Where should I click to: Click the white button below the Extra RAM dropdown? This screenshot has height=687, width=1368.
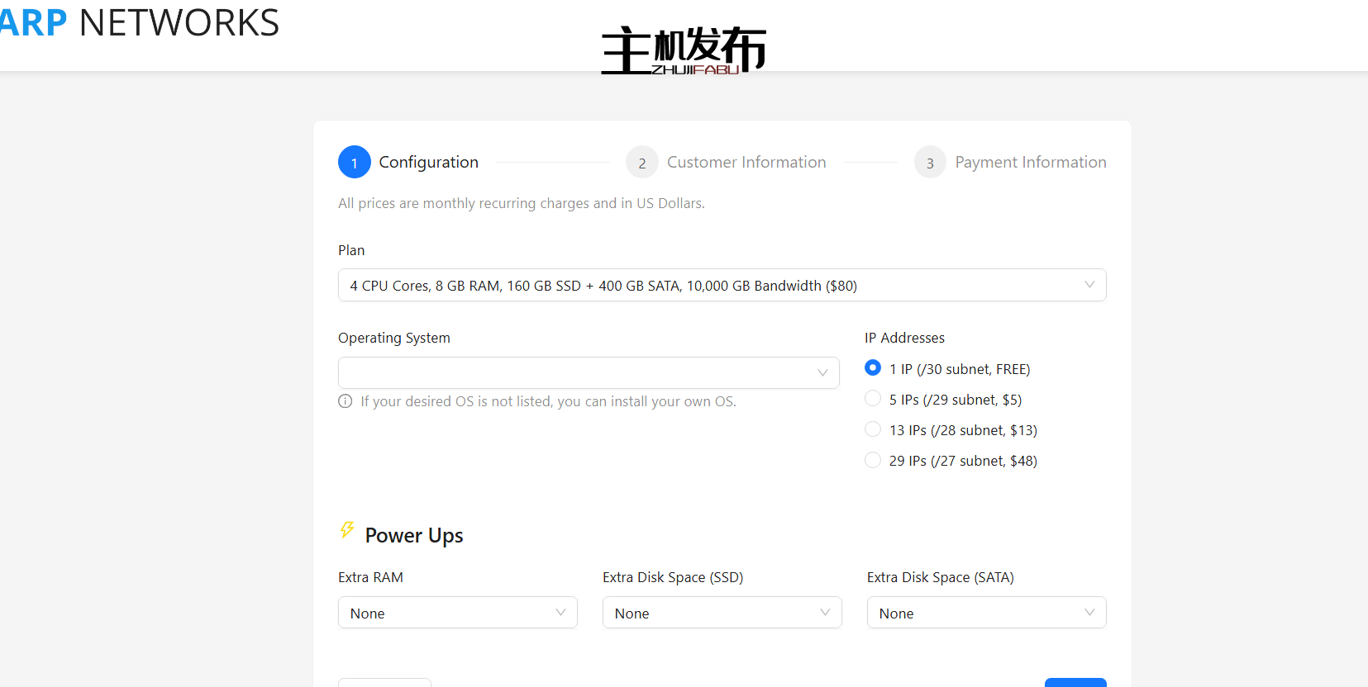pyautogui.click(x=384, y=682)
